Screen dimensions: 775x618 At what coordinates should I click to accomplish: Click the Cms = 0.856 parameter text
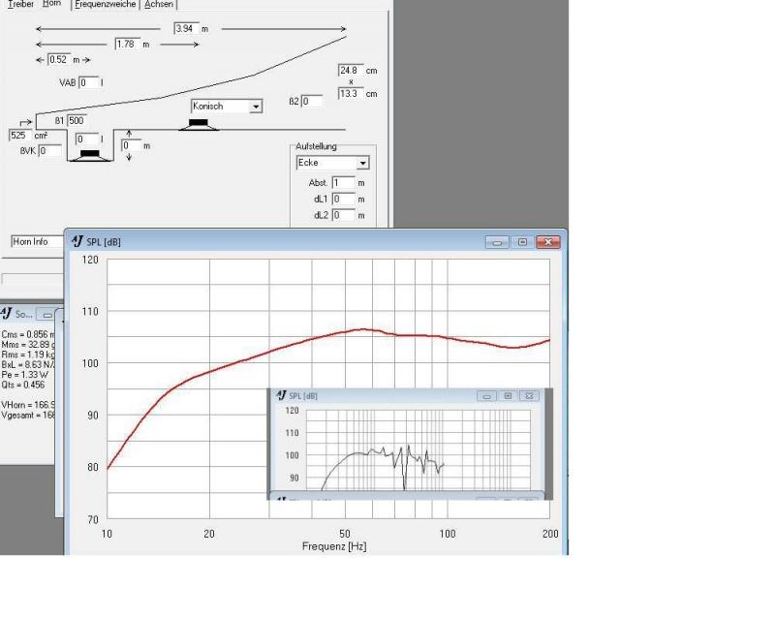[28, 334]
